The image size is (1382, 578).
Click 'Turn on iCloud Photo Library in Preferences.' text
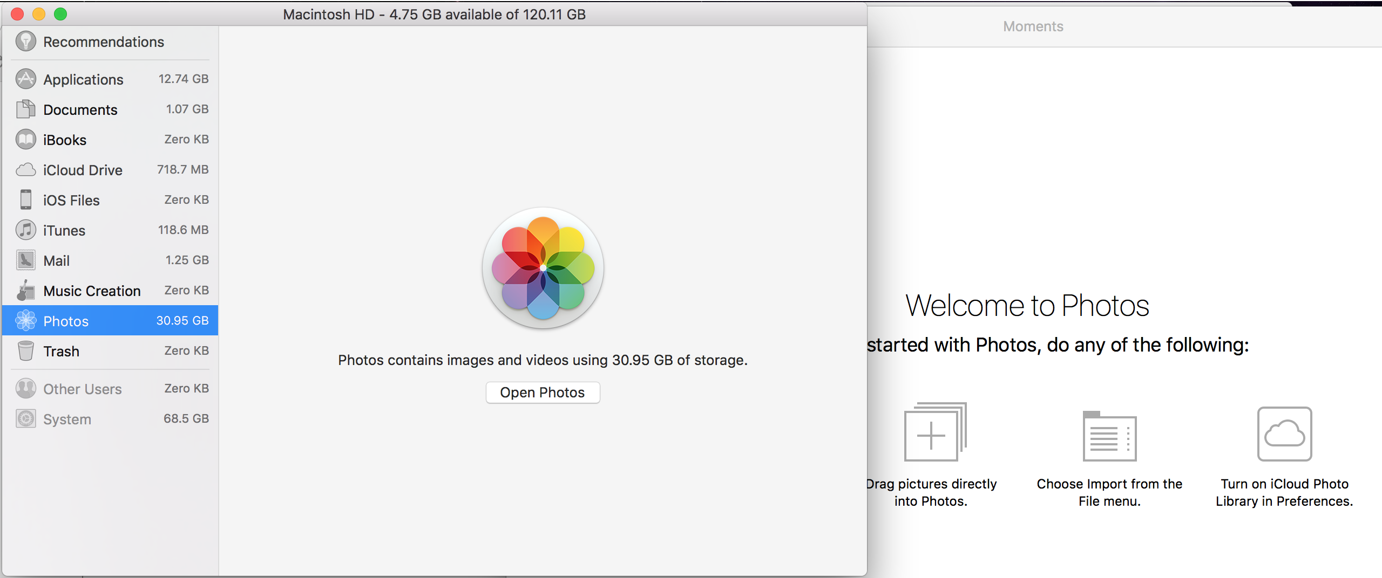(x=1285, y=492)
